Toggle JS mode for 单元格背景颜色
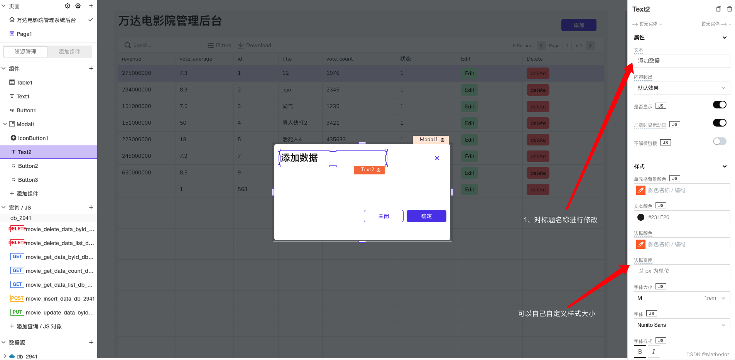 point(675,179)
